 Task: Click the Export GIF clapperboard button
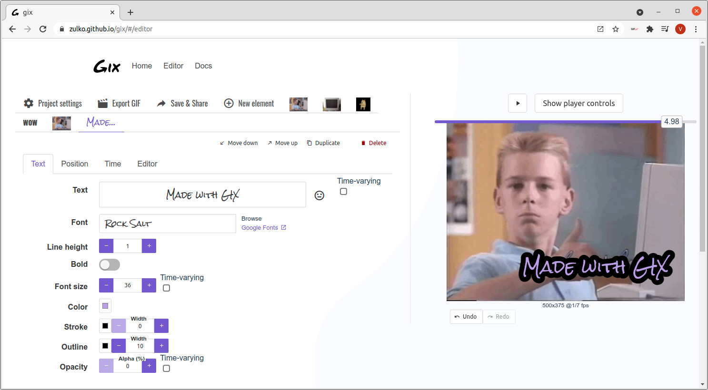coord(119,103)
